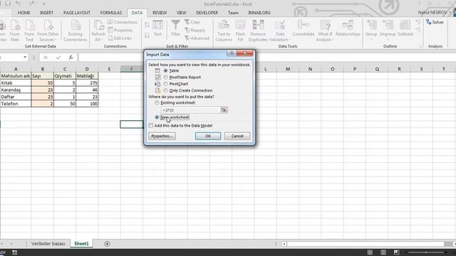This screenshot has width=456, height=256.
Task: Open From Other Sources menu
Action: (48, 31)
